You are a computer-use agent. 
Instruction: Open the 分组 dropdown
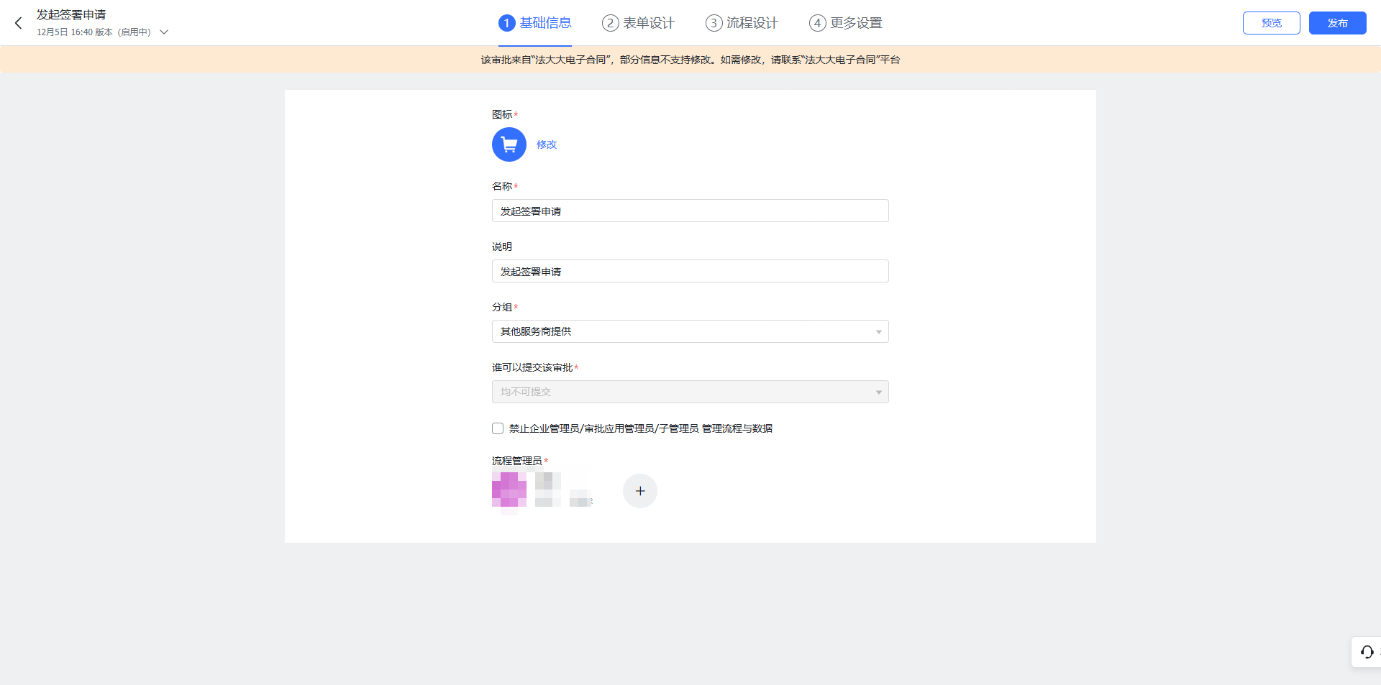[690, 331]
